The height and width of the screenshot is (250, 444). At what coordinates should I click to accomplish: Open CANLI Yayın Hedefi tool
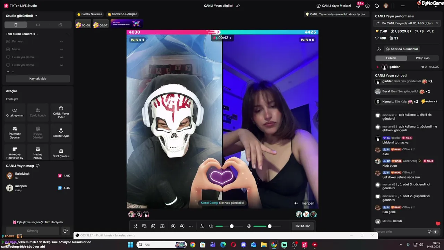point(61,112)
